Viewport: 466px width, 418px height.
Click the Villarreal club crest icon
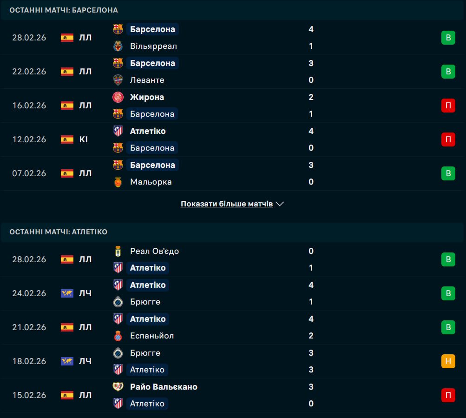118,46
